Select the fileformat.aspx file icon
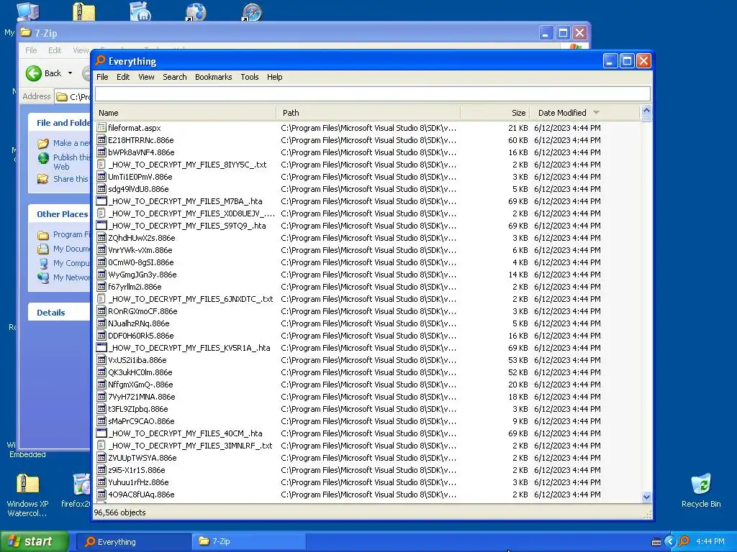The width and height of the screenshot is (737, 552). pyautogui.click(x=101, y=128)
